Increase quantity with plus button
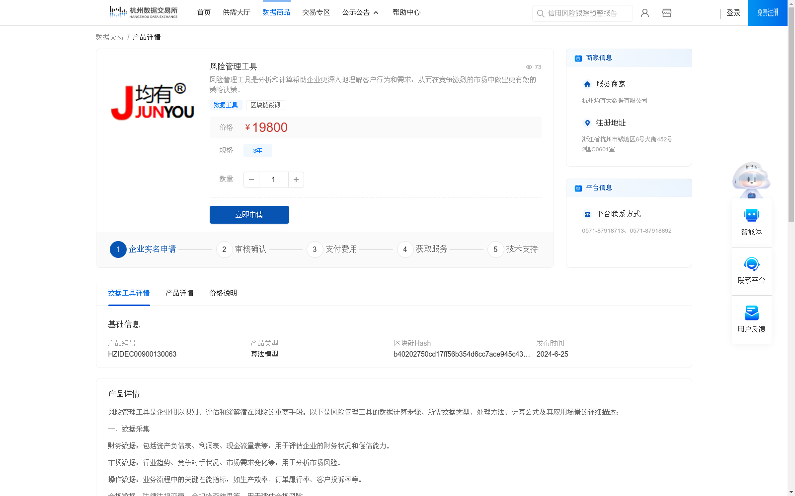 click(296, 180)
